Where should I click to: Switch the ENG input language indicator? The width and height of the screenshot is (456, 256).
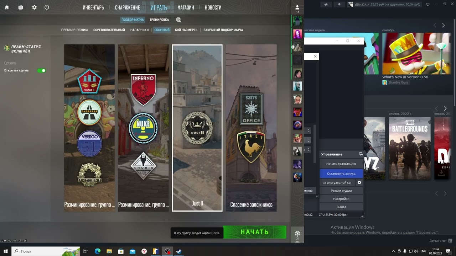pos(423,251)
